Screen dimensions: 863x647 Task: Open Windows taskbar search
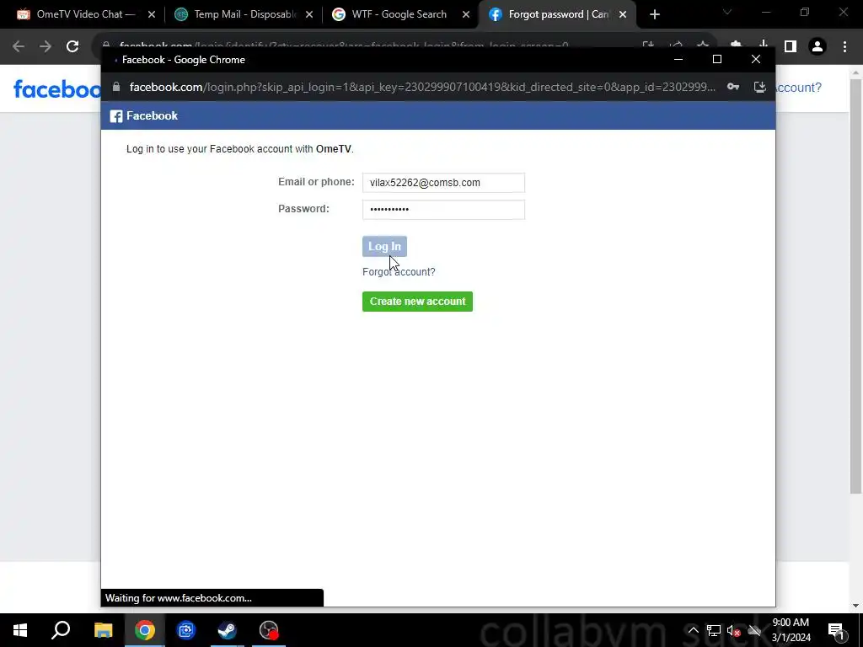(61, 630)
